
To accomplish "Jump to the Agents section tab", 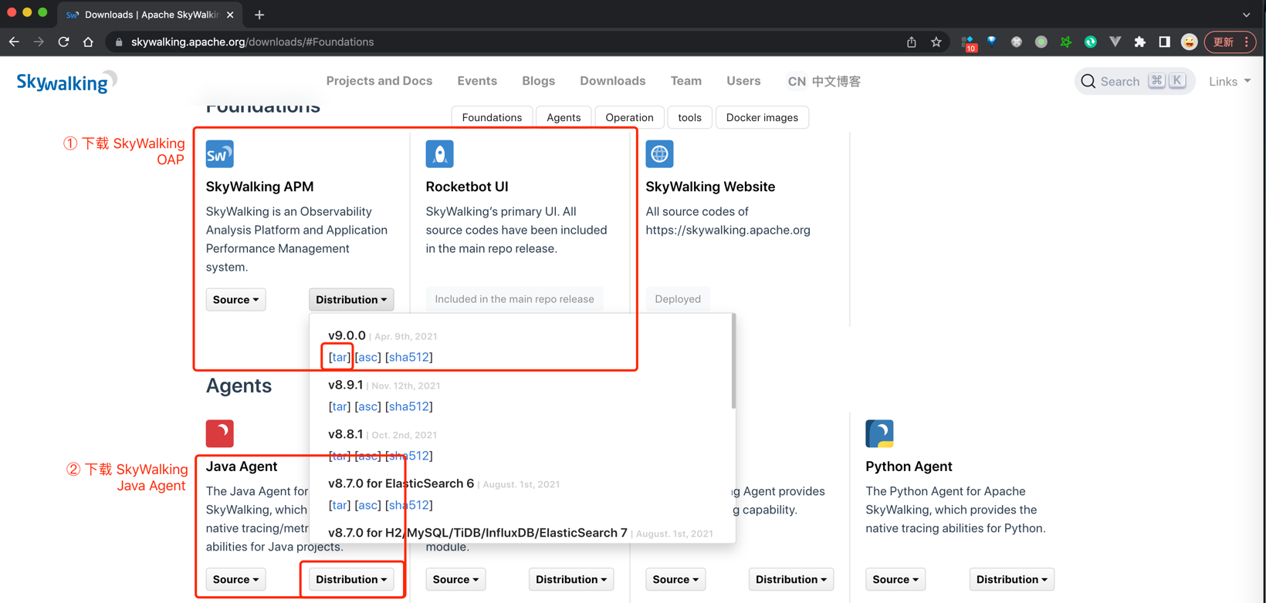I will tap(564, 117).
